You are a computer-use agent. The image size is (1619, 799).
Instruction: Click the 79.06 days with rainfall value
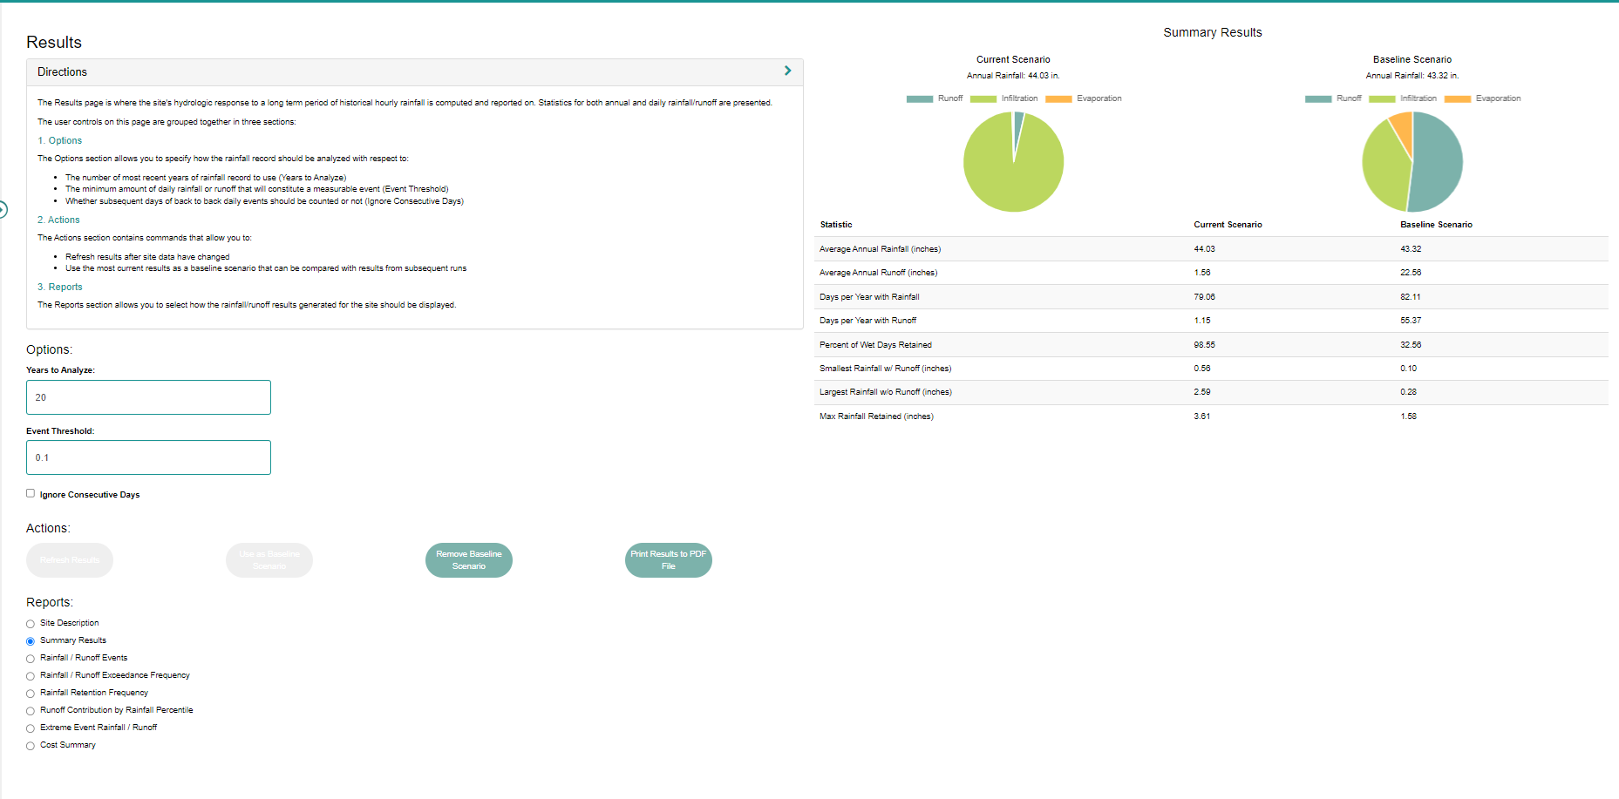click(x=1204, y=297)
